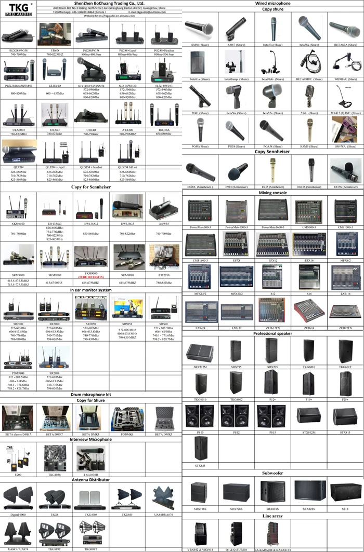Open the E200 interview microphone image

coord(18,459)
